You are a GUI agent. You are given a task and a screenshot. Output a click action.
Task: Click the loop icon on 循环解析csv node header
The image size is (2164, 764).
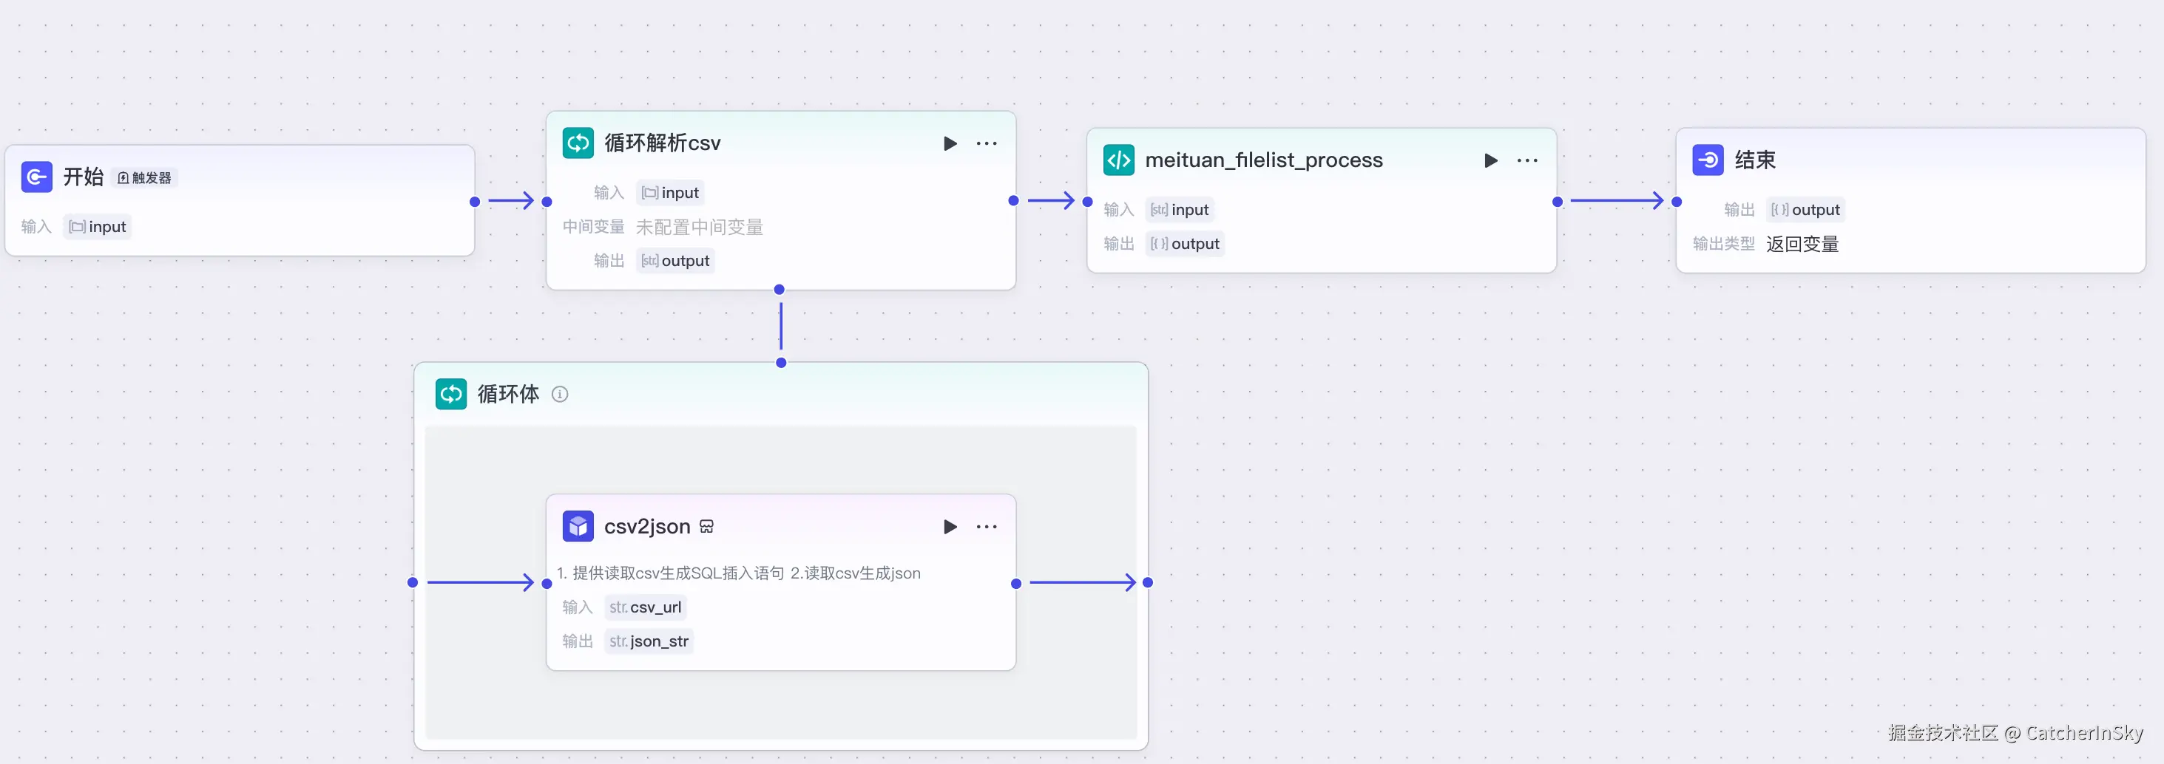pyautogui.click(x=578, y=143)
